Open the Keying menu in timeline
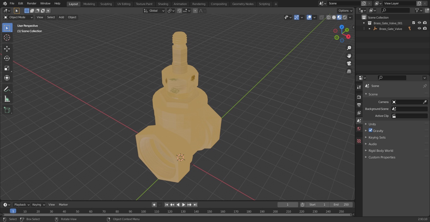Screen dimensions: 430x222 [38, 205]
